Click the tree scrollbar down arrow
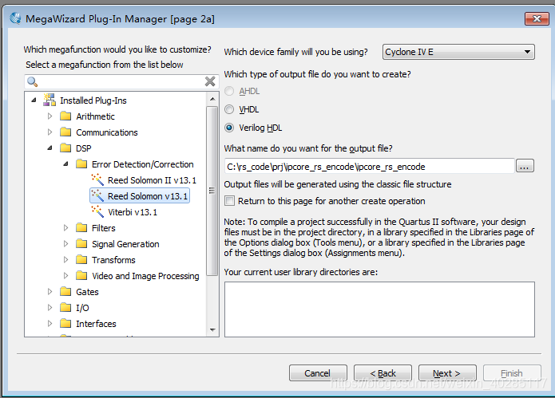Viewport: 555px width, 398px height. pos(212,329)
